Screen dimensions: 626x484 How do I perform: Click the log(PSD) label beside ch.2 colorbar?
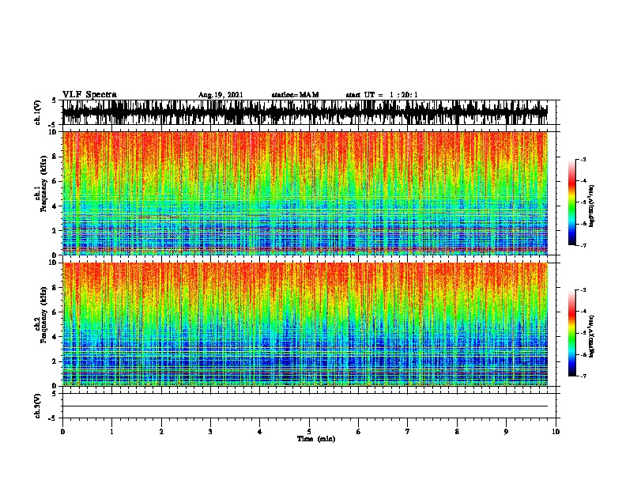pos(592,336)
